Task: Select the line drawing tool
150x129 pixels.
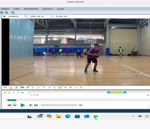Action: coord(38,87)
